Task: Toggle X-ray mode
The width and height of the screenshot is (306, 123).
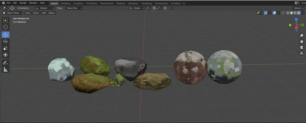Action: [283, 13]
